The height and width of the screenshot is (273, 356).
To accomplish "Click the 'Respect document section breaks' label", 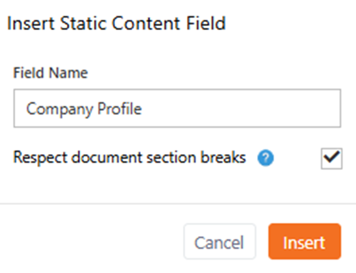I will pos(129,158).
